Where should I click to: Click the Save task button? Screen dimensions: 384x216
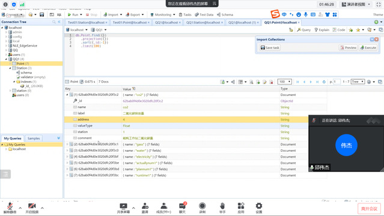[x=270, y=48]
